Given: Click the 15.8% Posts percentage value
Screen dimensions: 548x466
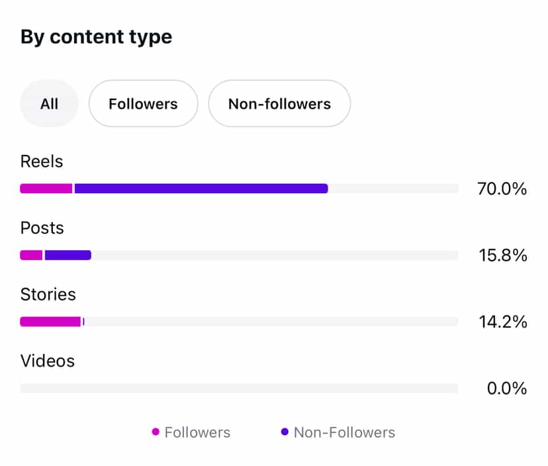Looking at the screenshot, I should (x=502, y=256).
